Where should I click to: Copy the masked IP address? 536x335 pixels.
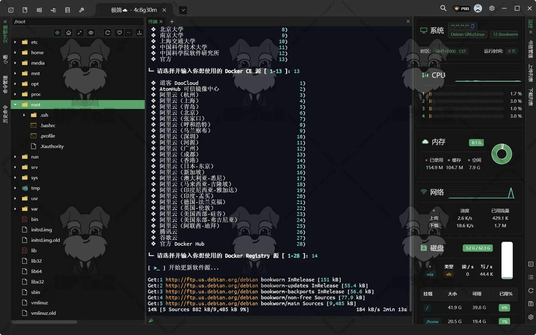tap(473, 26)
